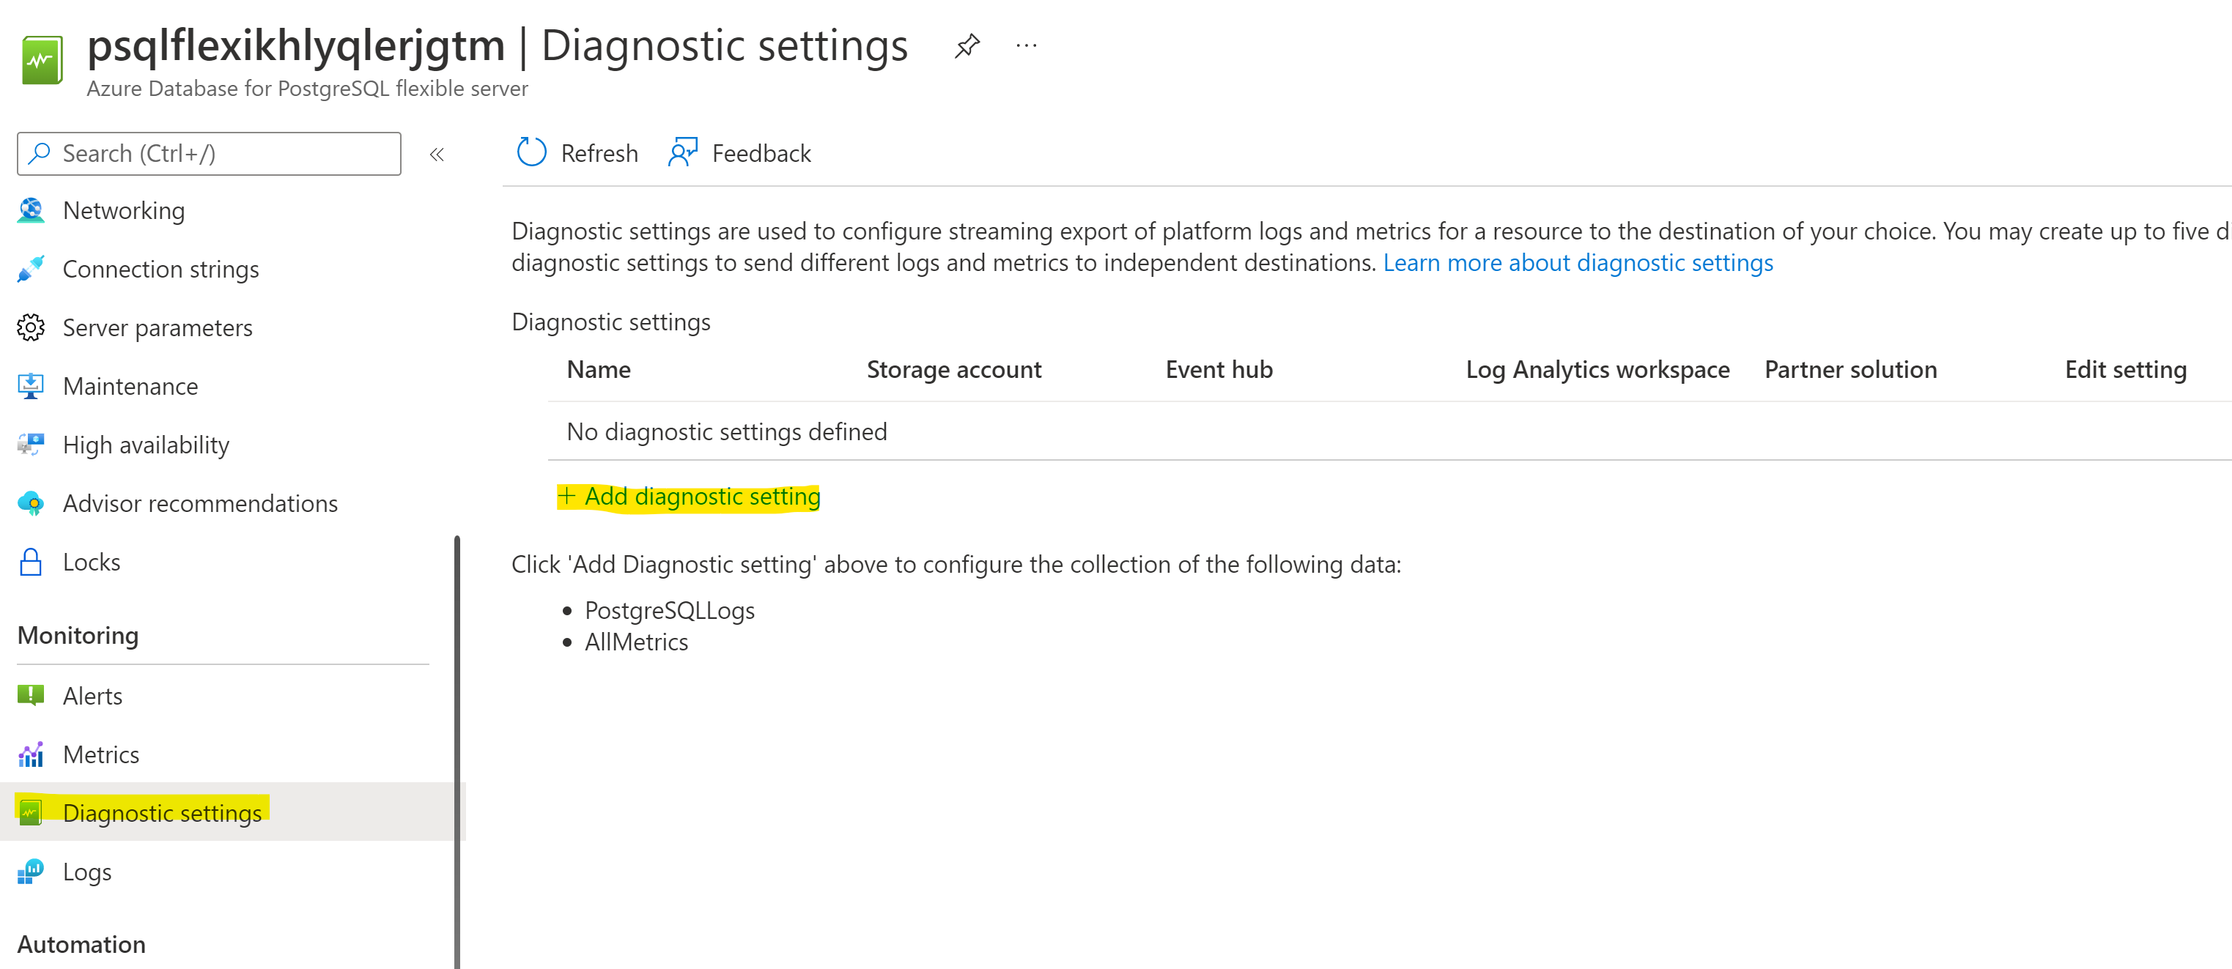Click the Maintenance monitor icon
Screen dimensions: 2232x969
pos(32,386)
